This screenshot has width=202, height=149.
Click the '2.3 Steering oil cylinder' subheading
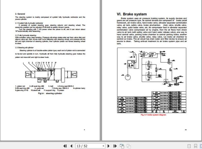(x=24, y=47)
